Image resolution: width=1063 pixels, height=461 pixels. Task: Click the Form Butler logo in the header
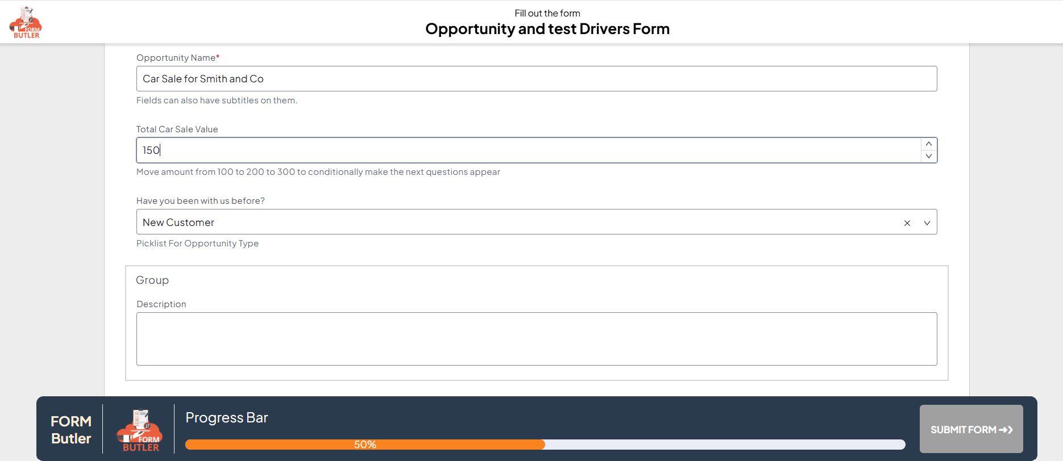tap(26, 23)
